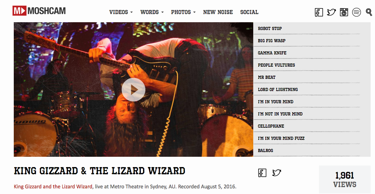
Task: Choose People Vultures from the track list
Action: 306,65
